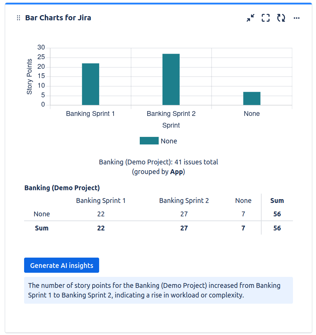Click the drag handle beside the gadget title
This screenshot has height=335, width=316.
tap(19, 18)
